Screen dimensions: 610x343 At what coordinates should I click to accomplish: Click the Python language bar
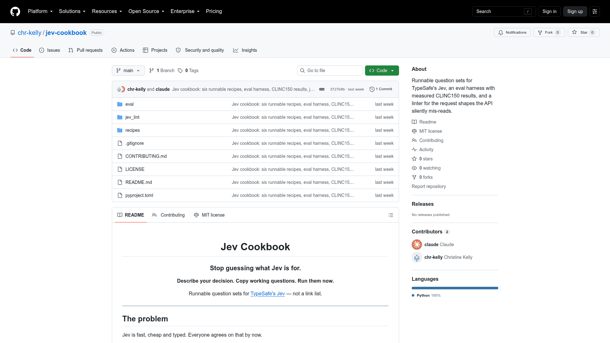(455, 288)
